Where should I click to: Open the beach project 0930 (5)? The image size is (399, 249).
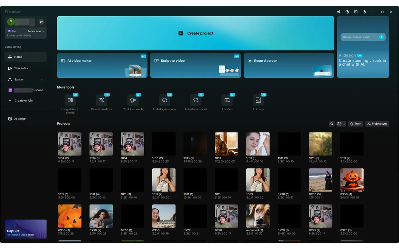[321, 180]
